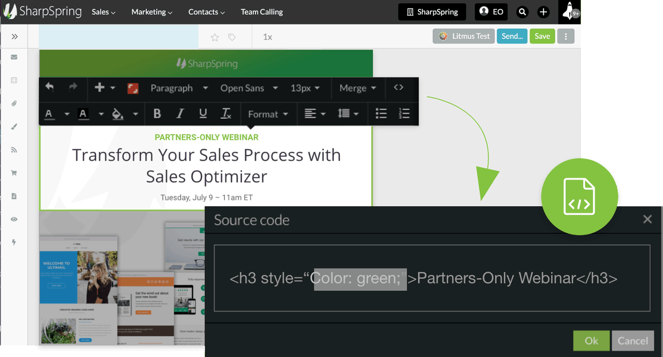
Task: Clear formatting with the Tx icon
Action: coord(226,114)
